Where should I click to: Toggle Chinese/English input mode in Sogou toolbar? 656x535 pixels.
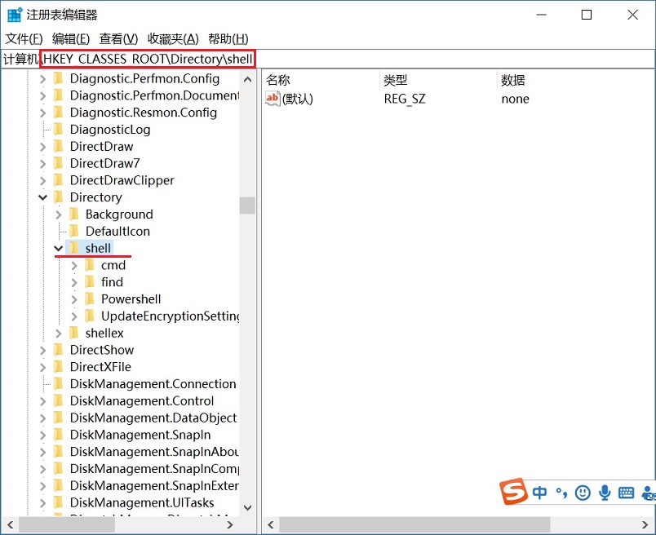coord(539,493)
